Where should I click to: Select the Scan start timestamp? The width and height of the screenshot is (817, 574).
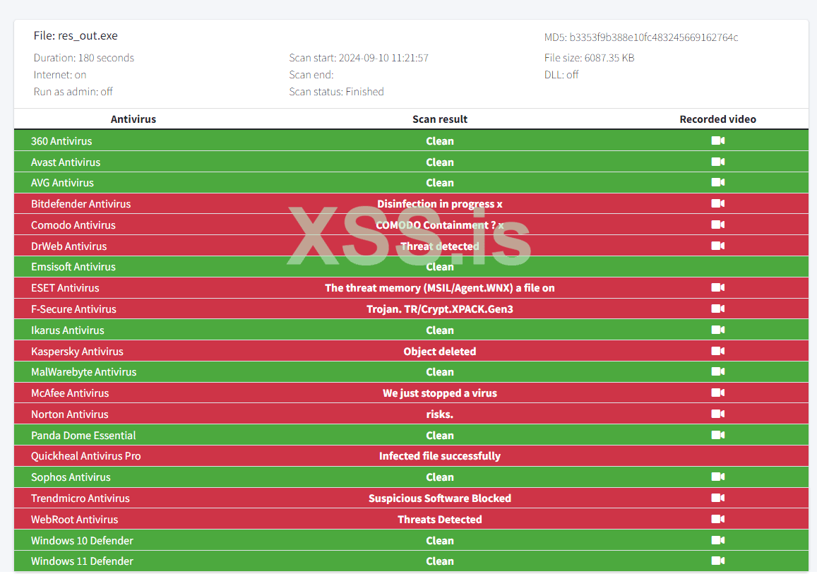point(383,58)
